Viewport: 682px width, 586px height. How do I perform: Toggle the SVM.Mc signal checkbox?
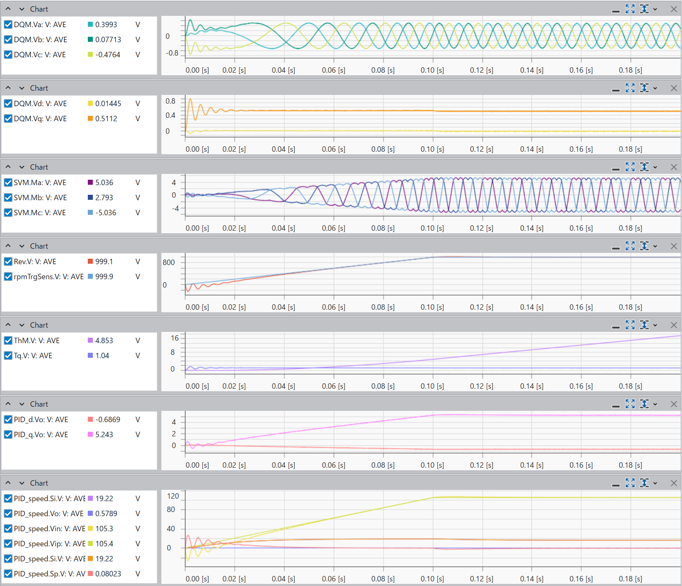click(8, 213)
